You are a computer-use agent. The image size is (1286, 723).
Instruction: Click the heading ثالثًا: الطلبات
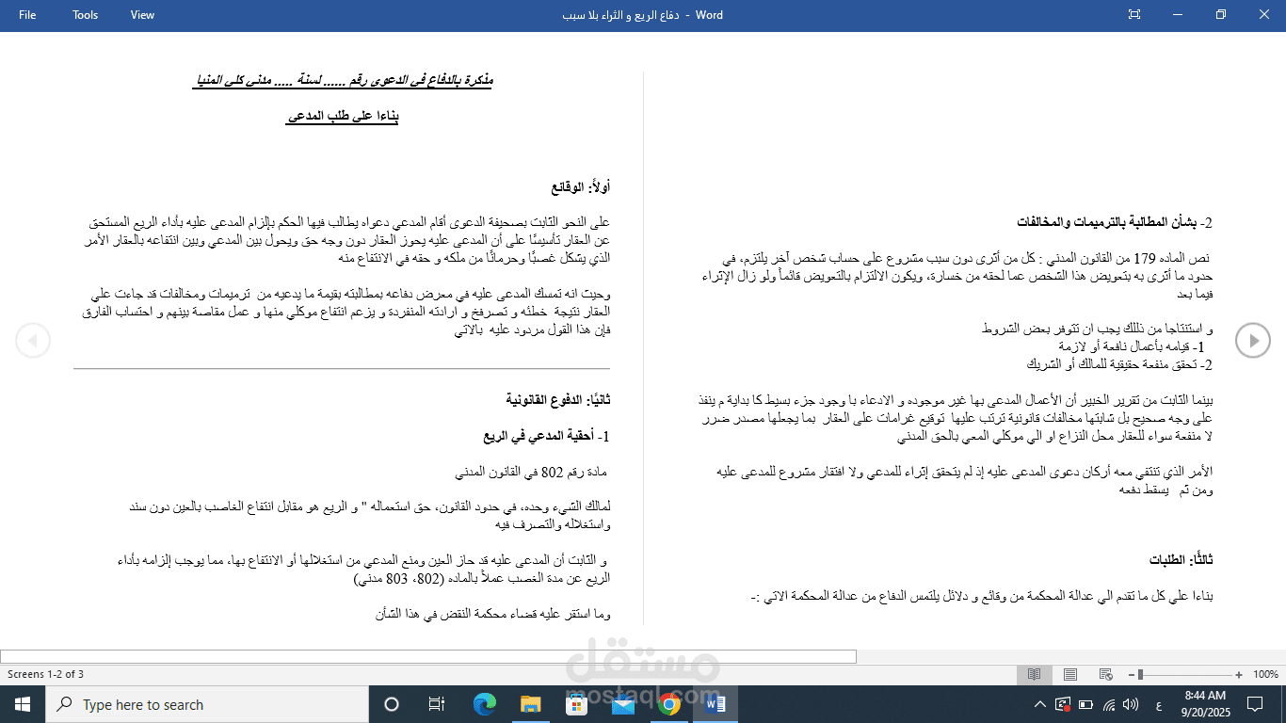point(1181,560)
